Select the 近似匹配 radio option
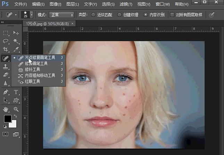The width and height of the screenshot is (224, 155). point(93,15)
